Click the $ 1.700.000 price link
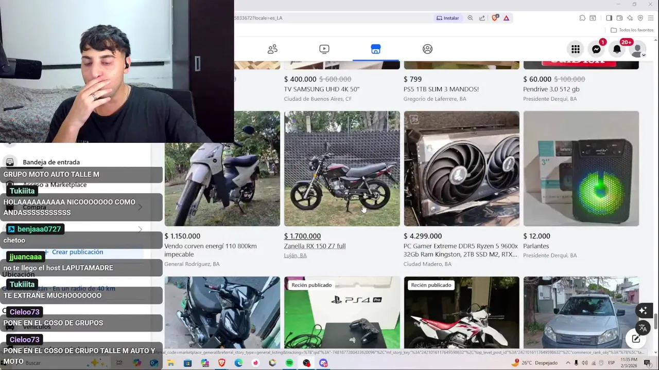The height and width of the screenshot is (370, 659). pos(302,236)
